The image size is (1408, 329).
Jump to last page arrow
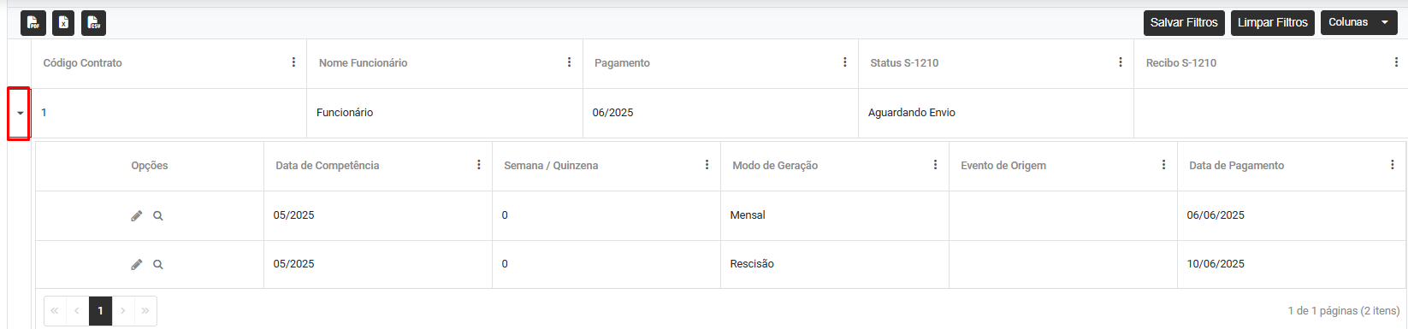[145, 310]
